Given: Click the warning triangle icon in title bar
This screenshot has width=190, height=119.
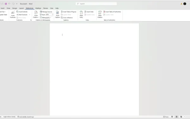Looking at the screenshot, I should point(181,4).
